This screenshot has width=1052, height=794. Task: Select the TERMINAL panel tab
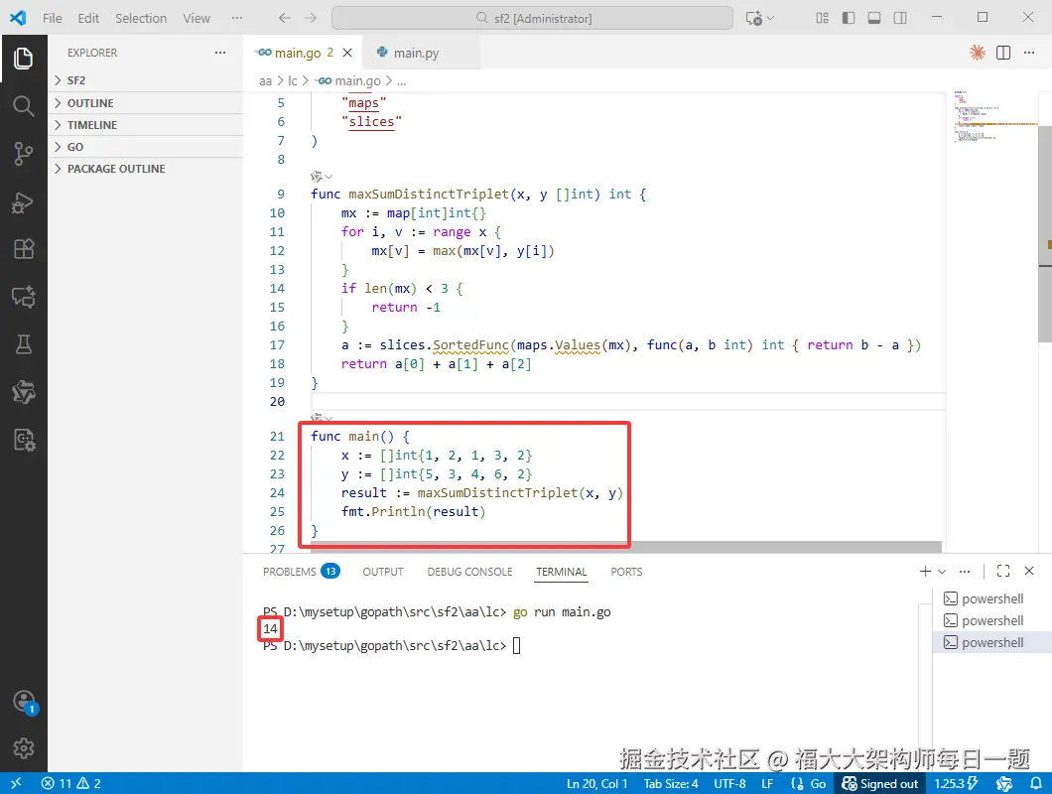tap(562, 571)
